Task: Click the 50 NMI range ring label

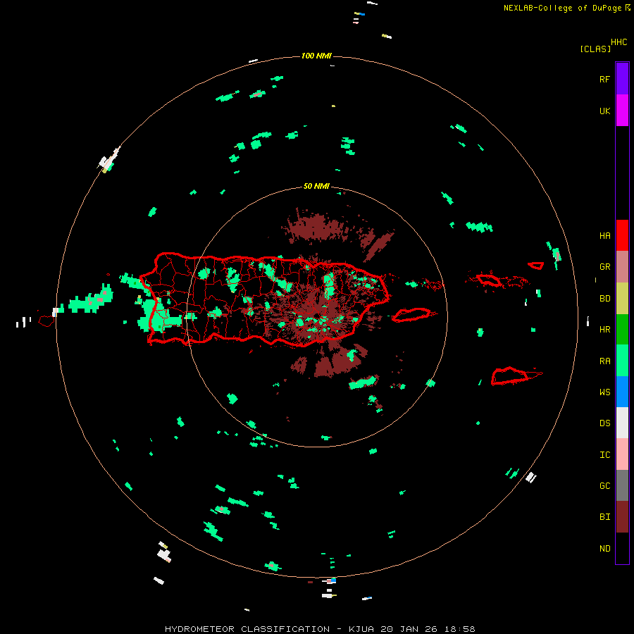Action: click(x=316, y=187)
